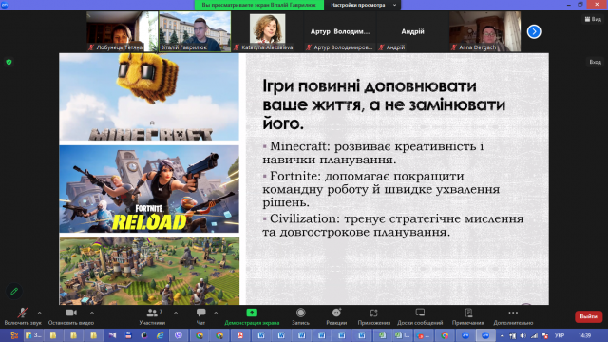The image size is (608, 342).
Task: Click Minecraft bullet text on slide
Action: (373, 153)
